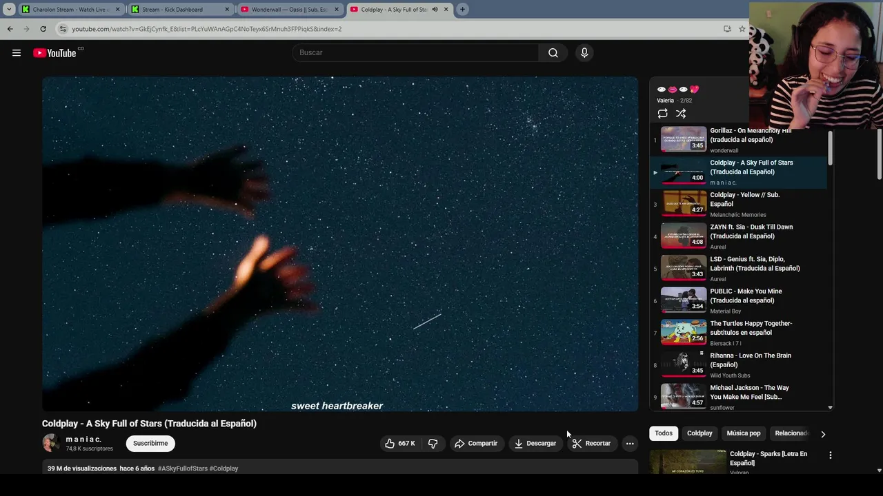The image size is (883, 496).
Task: Close the Kick Dashboard tab
Action: click(227, 10)
